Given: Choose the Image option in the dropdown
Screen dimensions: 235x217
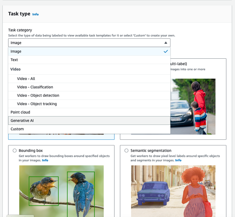Looking at the screenshot, I should (x=89, y=51).
